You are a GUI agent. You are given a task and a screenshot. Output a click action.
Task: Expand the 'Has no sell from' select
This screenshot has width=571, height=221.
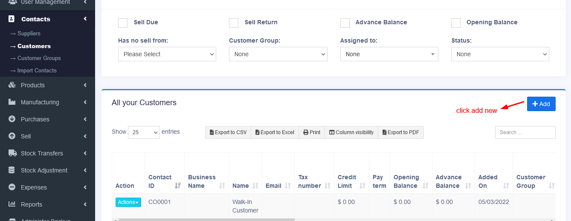click(x=167, y=54)
